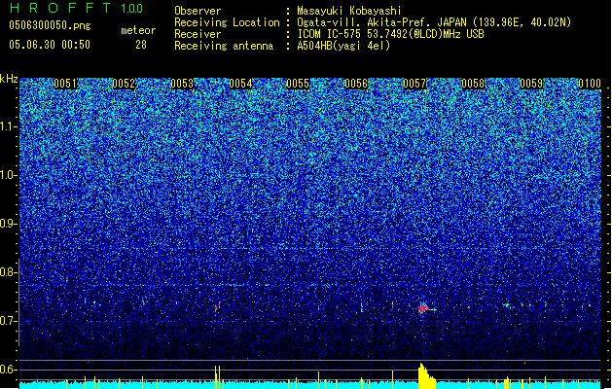Click time marker 0052
The height and width of the screenshot is (389, 612).
tap(124, 84)
